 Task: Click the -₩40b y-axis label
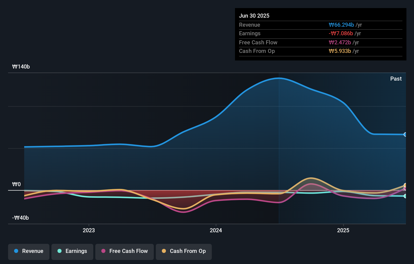tap(20, 218)
